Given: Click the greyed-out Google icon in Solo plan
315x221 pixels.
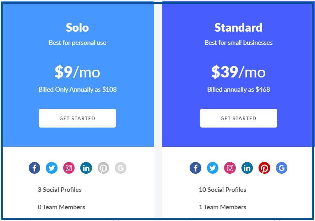Looking at the screenshot, I should tap(120, 168).
